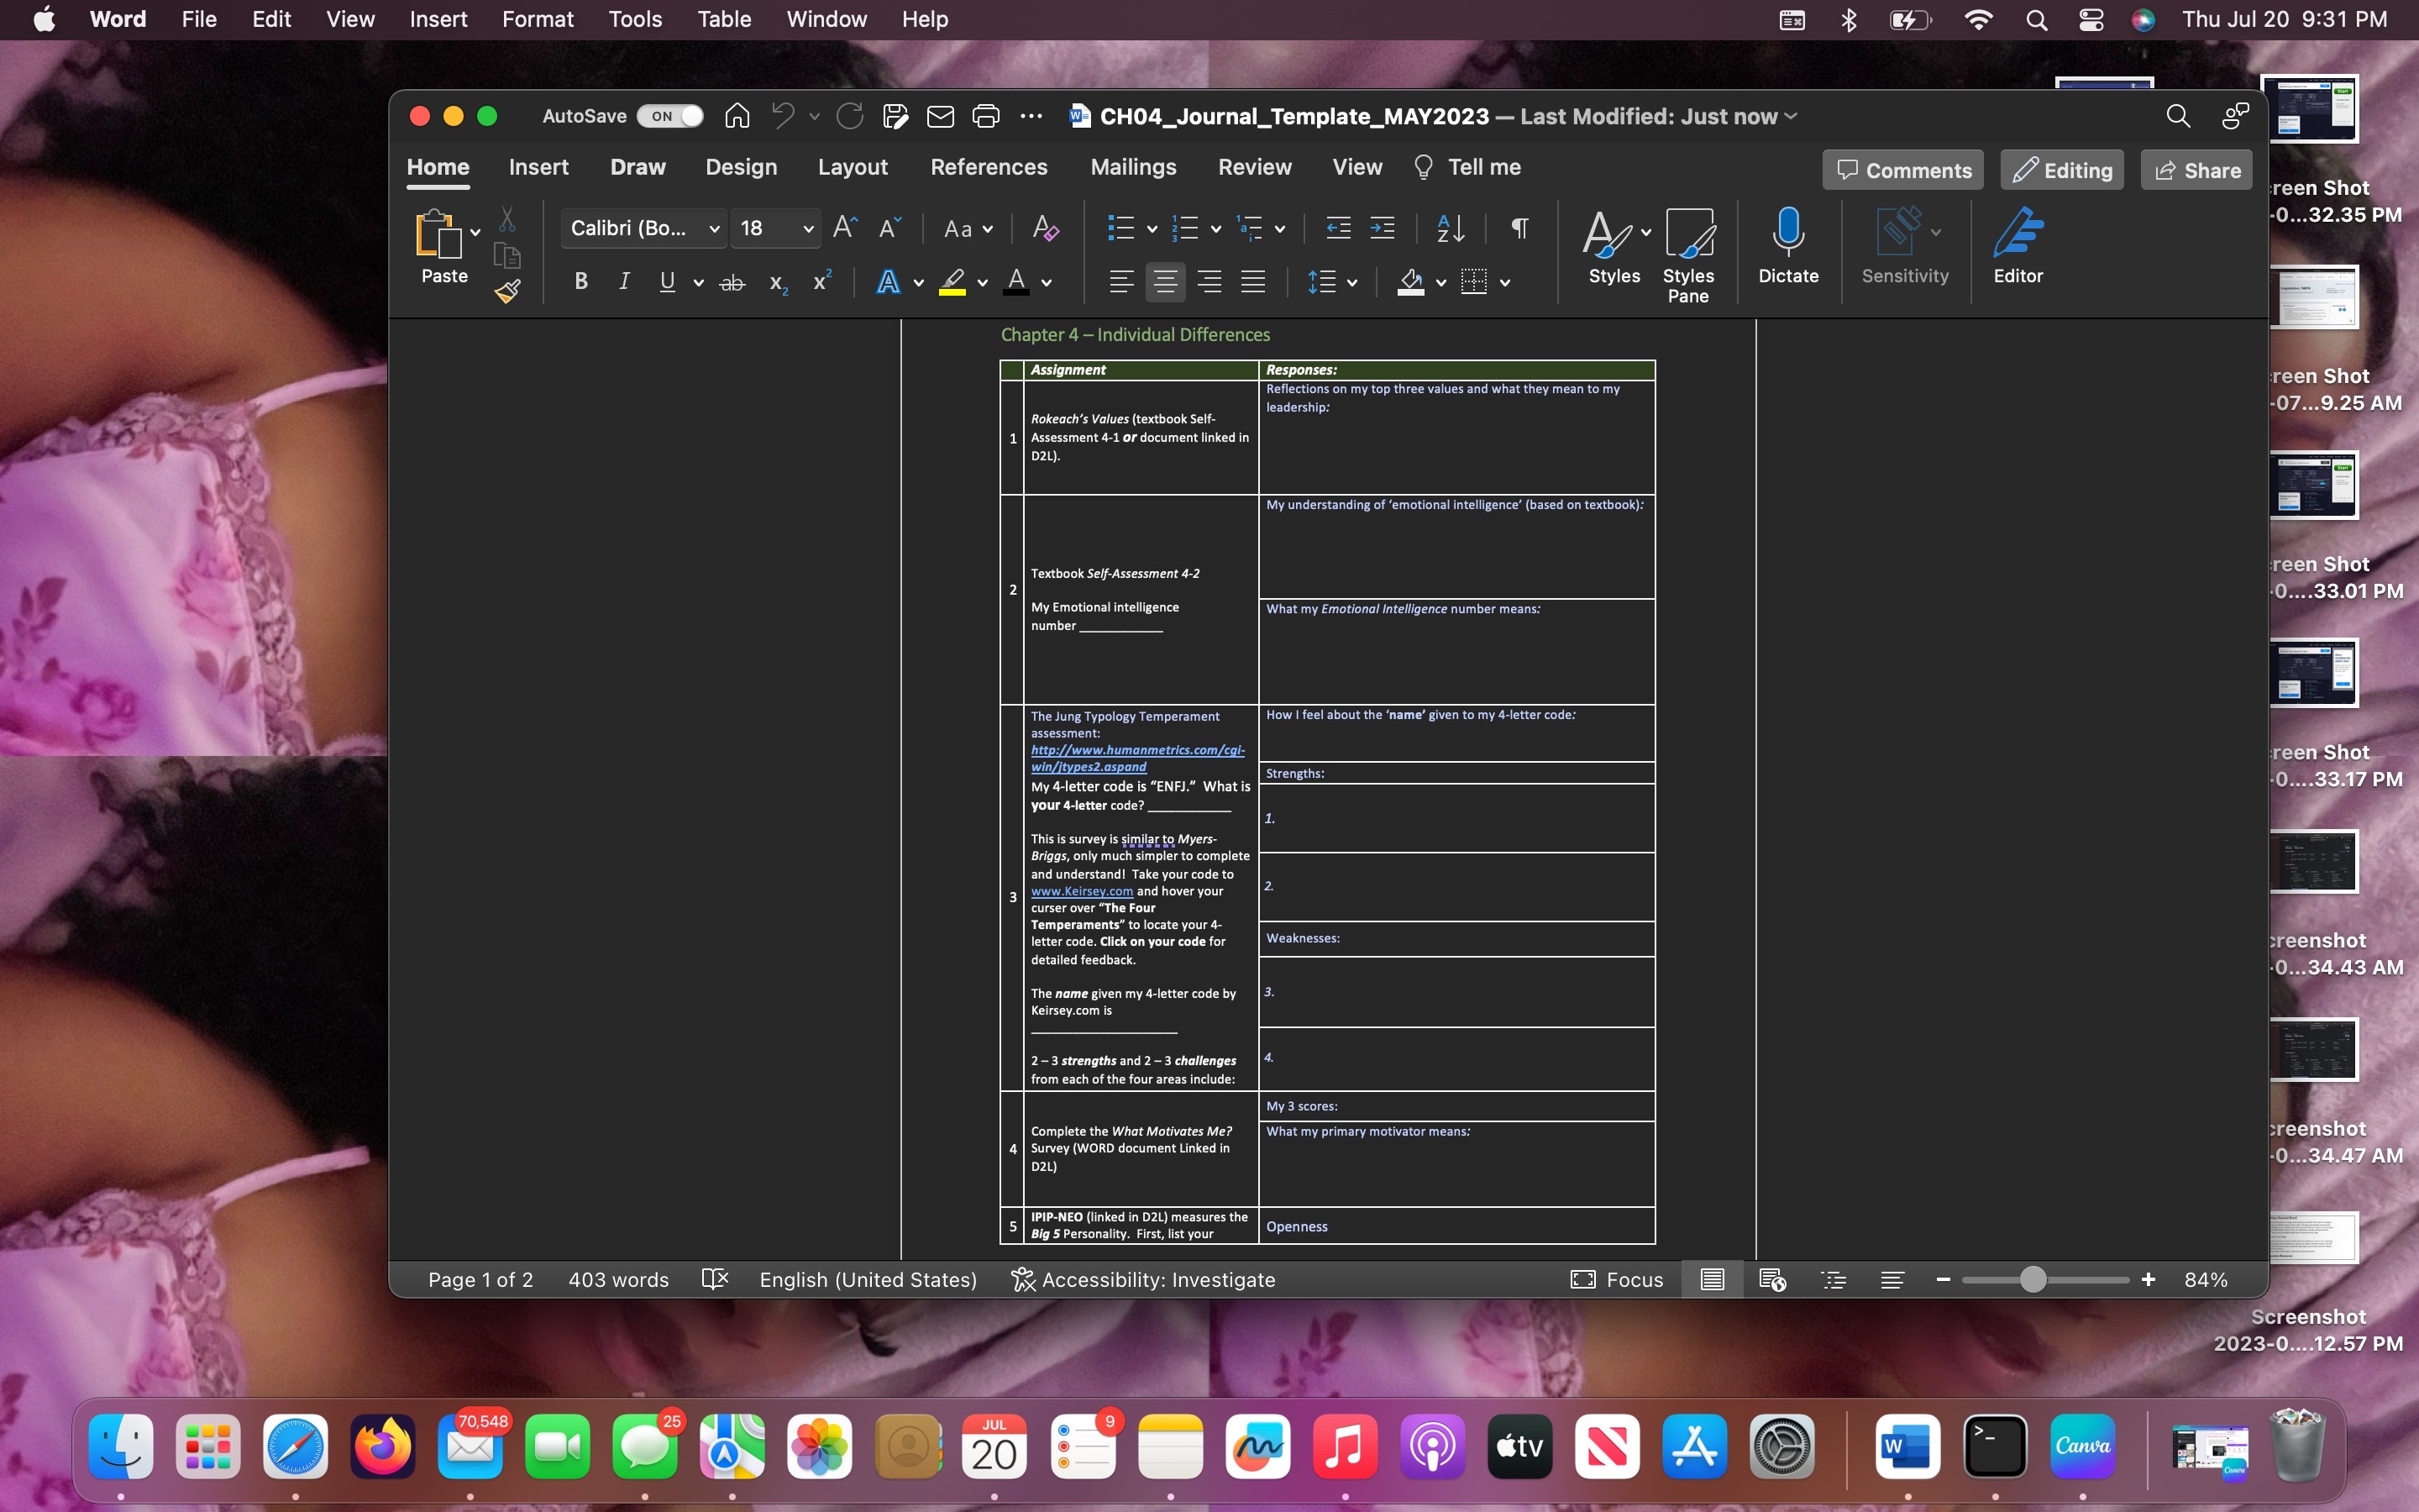Viewport: 2419px width, 1512px height.
Task: Select the Format Painter tool
Action: 508,291
